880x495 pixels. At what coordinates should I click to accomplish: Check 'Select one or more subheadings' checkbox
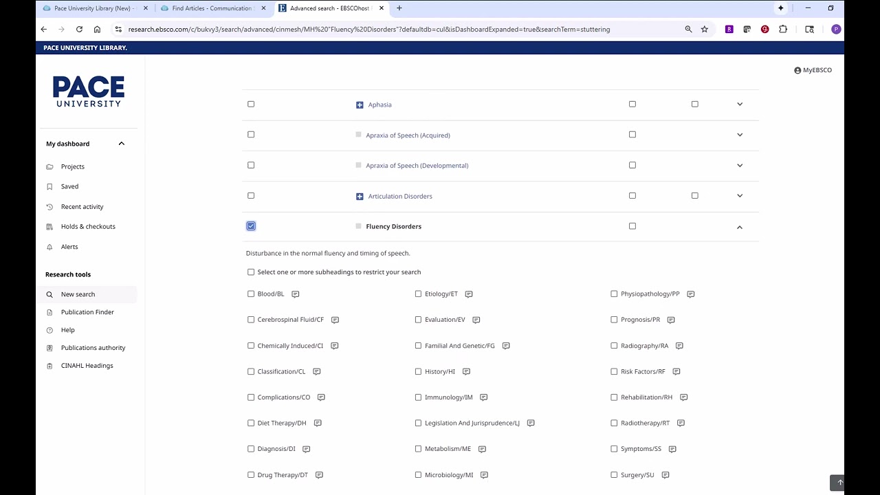click(x=251, y=272)
